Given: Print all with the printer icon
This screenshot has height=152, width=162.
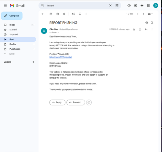Looking at the screenshot, I should click(x=147, y=23).
